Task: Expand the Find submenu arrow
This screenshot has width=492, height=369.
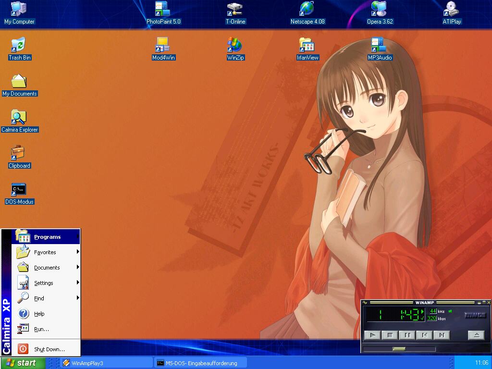Action: pos(78,298)
